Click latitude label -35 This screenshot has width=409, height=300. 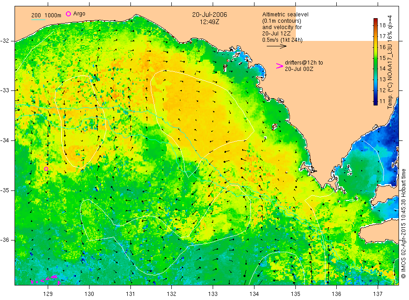coord(5,190)
